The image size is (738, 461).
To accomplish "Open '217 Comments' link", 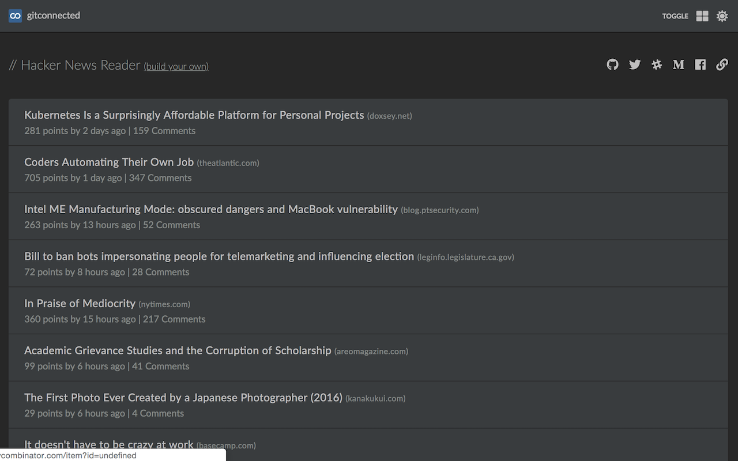I will (x=174, y=319).
